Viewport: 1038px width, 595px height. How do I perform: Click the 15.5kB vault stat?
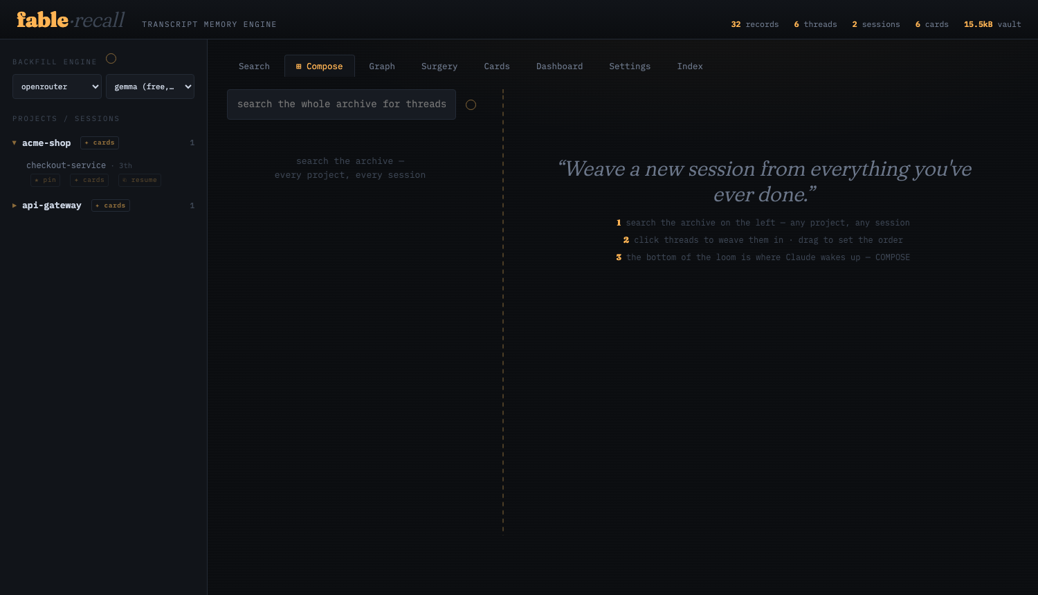pos(992,24)
